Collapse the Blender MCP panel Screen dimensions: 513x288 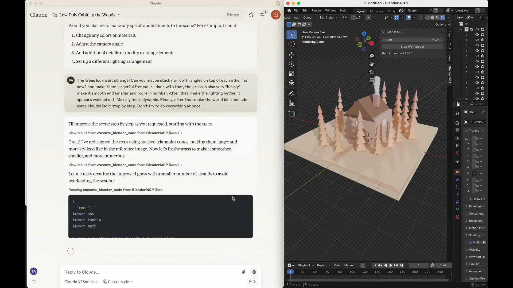383,32
